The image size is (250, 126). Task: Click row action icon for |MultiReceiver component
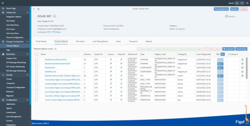click(x=242, y=72)
